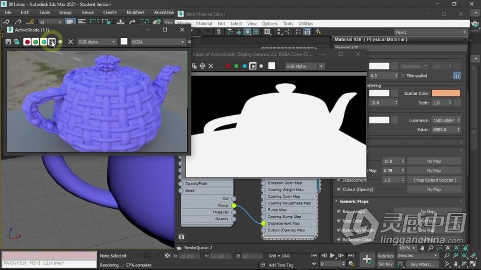The height and width of the screenshot is (270, 481).
Task: Collapse the Generic Maps rollout
Action: [337, 201]
